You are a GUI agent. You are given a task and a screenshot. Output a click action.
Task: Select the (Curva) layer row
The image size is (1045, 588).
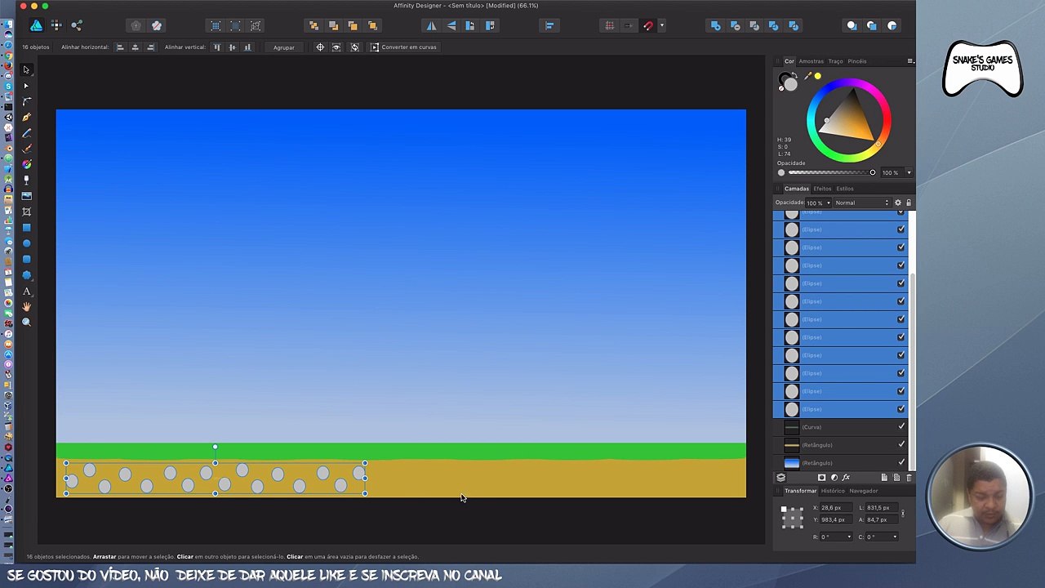point(841,427)
